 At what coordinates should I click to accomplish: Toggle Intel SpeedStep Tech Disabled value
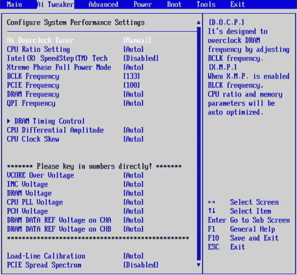click(141, 58)
